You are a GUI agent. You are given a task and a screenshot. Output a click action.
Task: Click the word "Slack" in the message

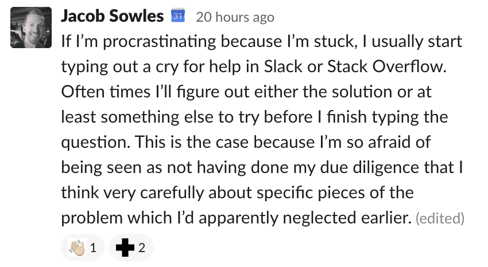(x=283, y=66)
